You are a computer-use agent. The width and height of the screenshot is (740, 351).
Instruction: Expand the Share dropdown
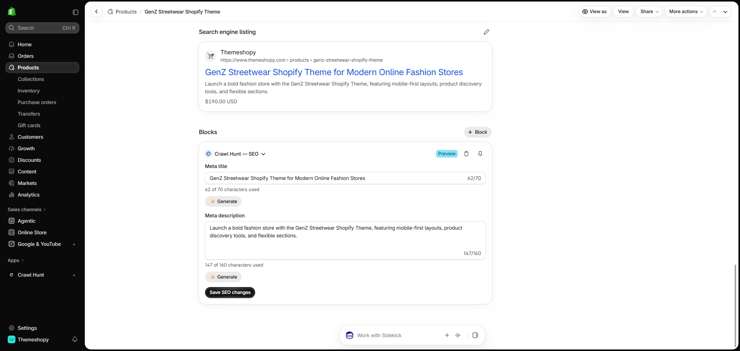(649, 12)
